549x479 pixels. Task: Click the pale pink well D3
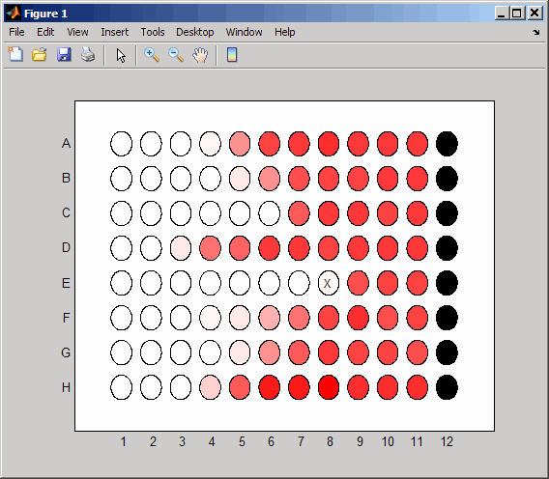(x=181, y=248)
